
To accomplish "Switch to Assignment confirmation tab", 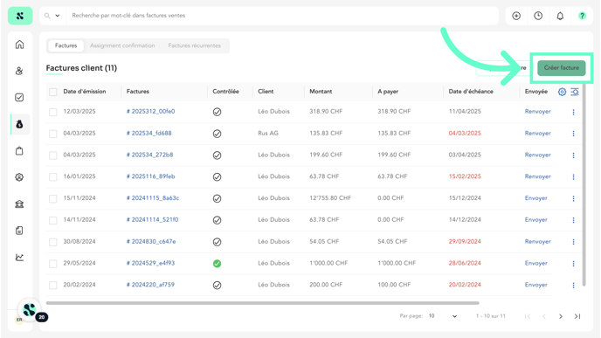I will point(122,45).
